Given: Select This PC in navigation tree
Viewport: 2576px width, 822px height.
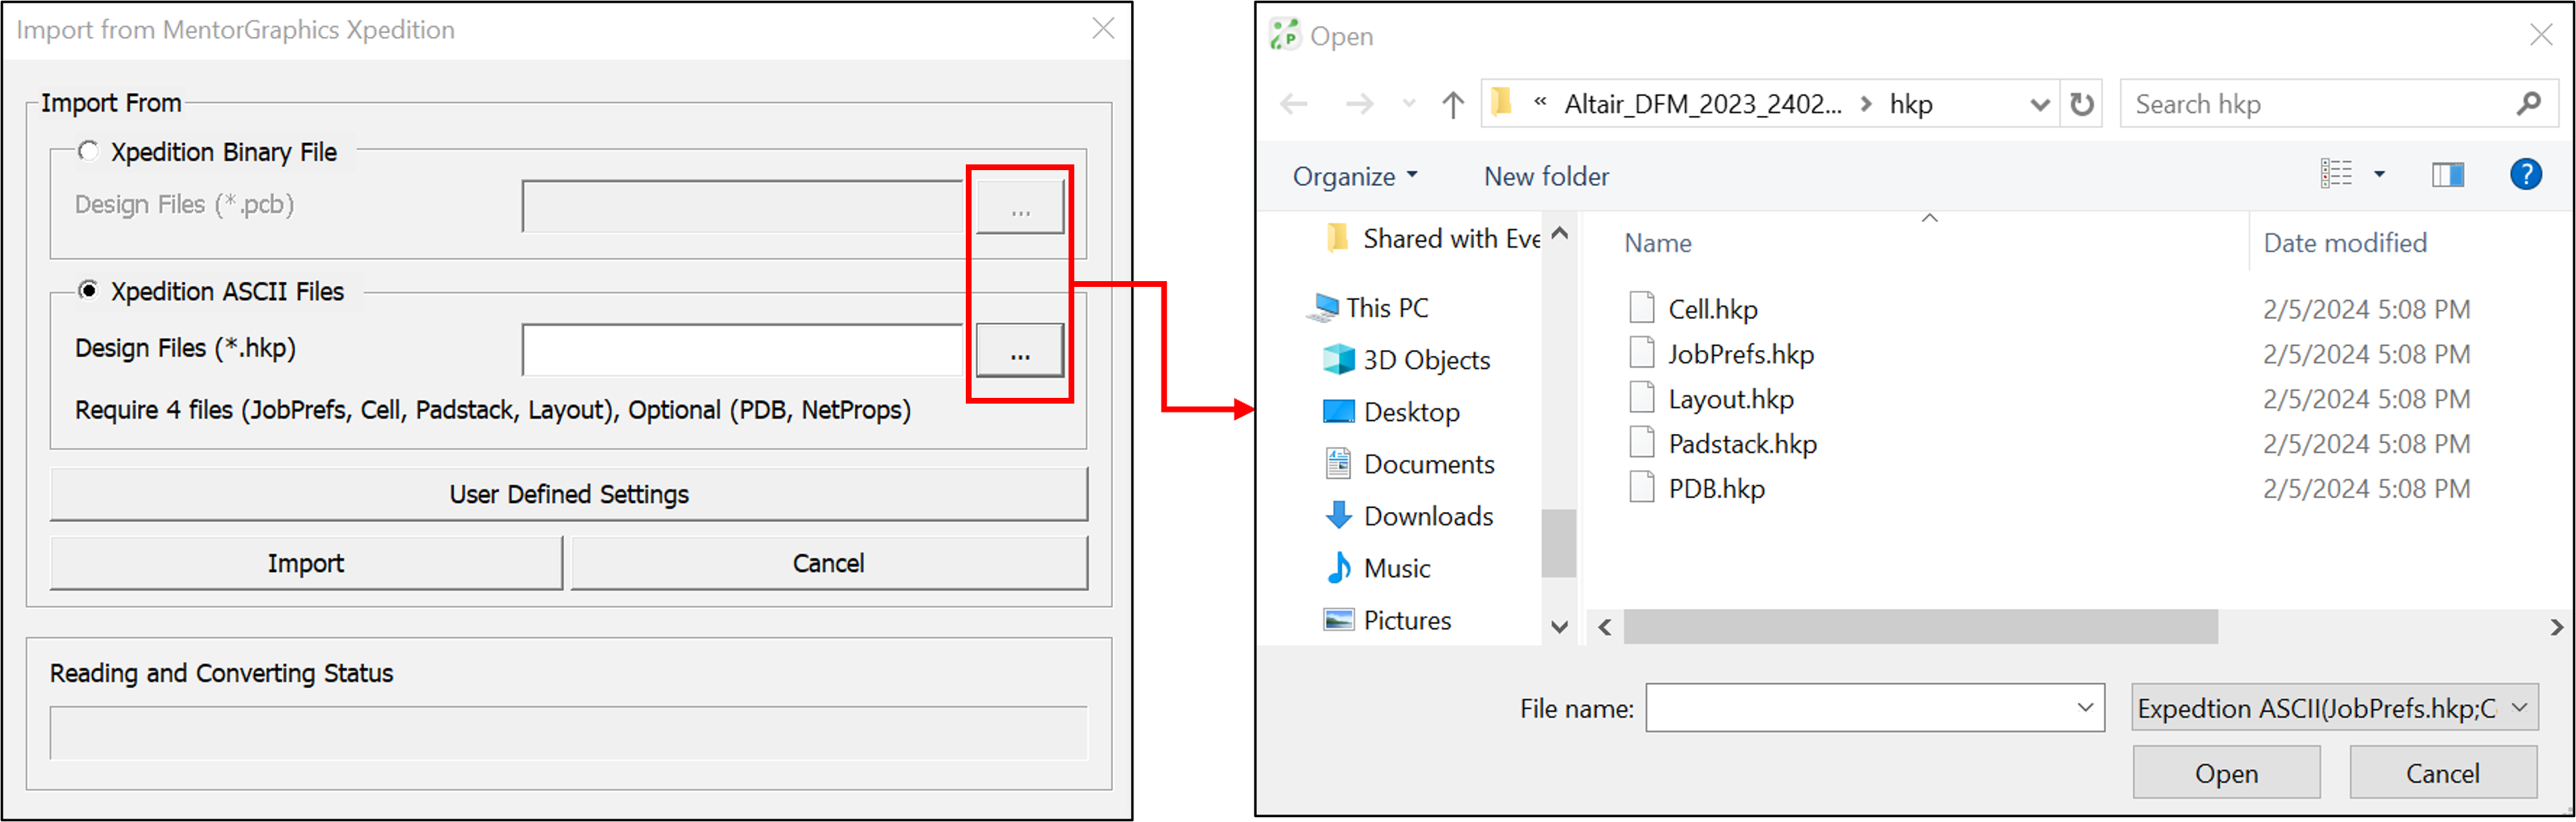Looking at the screenshot, I should click(x=1369, y=307).
